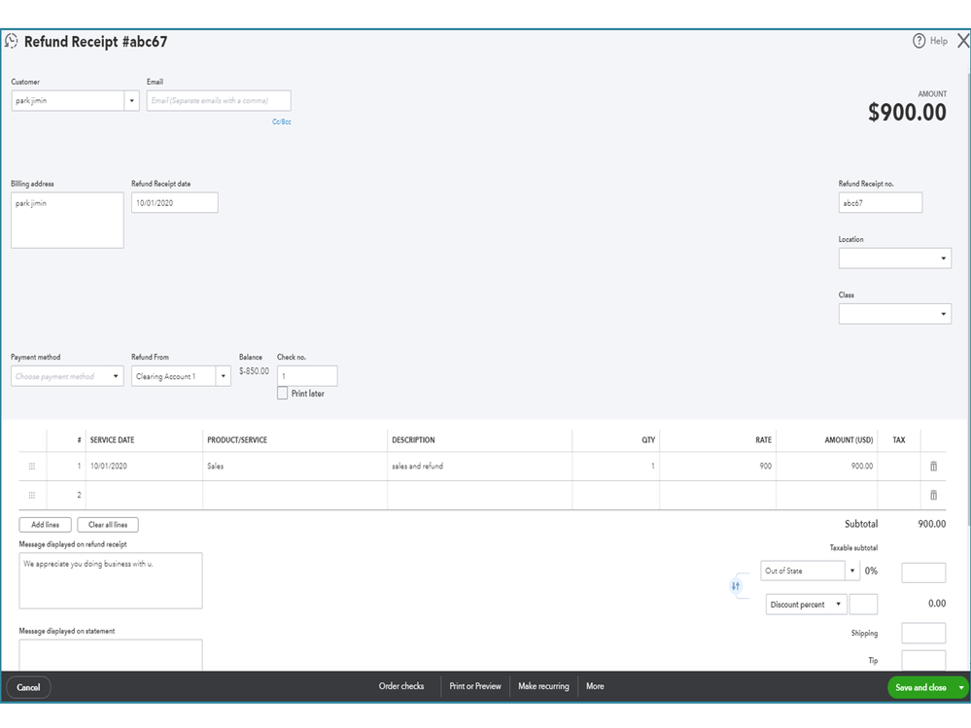
Task: Delete line 2 using trash icon
Action: (933, 495)
